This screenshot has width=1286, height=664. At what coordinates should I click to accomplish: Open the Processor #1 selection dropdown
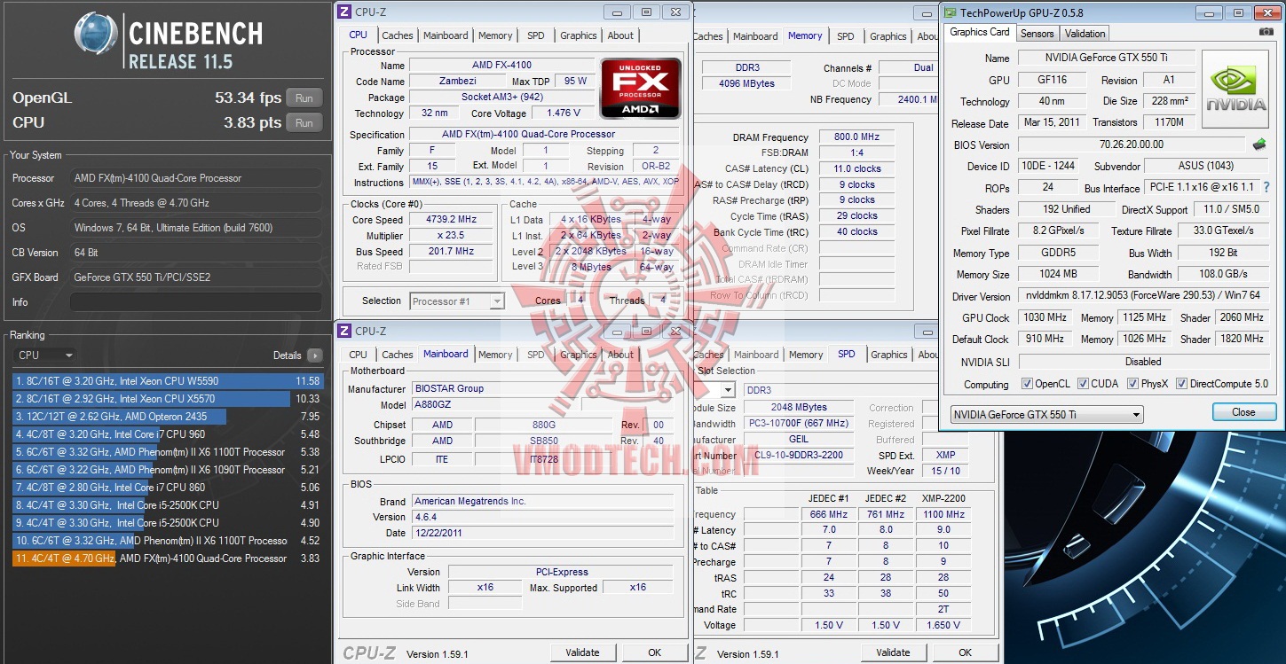click(x=457, y=301)
